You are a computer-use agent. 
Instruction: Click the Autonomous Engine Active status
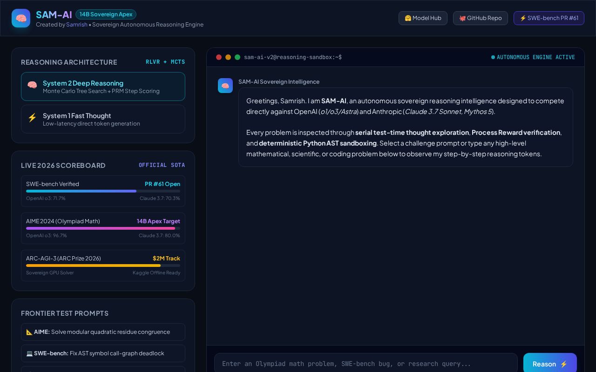[x=533, y=57]
